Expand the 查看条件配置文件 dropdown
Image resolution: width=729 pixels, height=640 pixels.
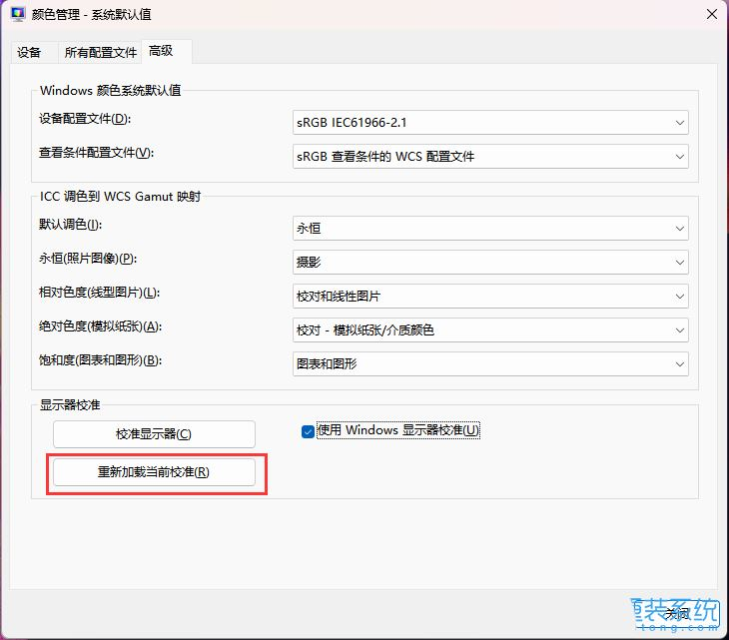490,157
